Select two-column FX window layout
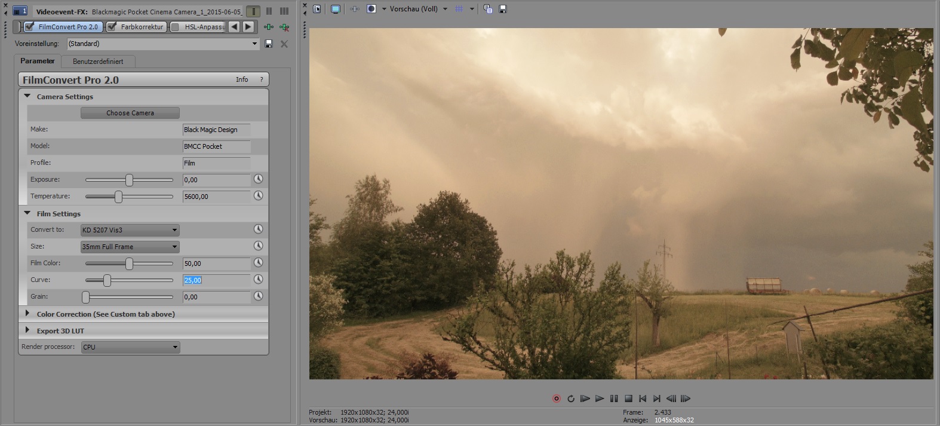Image resolution: width=940 pixels, height=426 pixels. tap(269, 11)
